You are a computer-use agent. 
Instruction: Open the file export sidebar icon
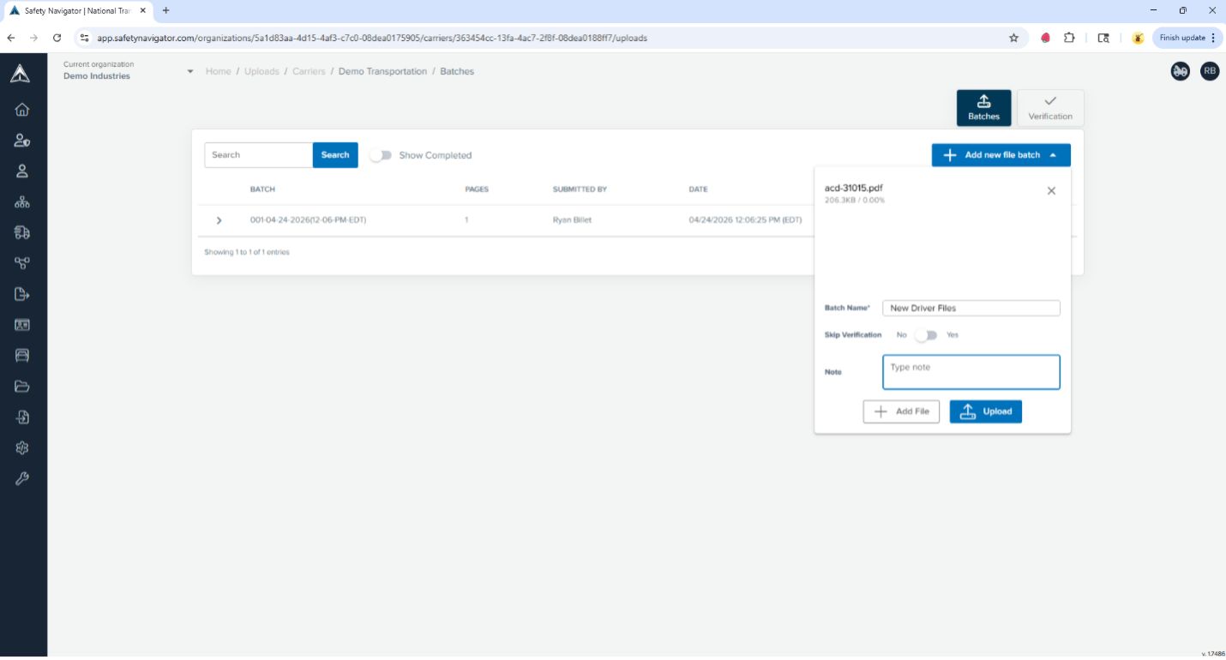(x=22, y=294)
